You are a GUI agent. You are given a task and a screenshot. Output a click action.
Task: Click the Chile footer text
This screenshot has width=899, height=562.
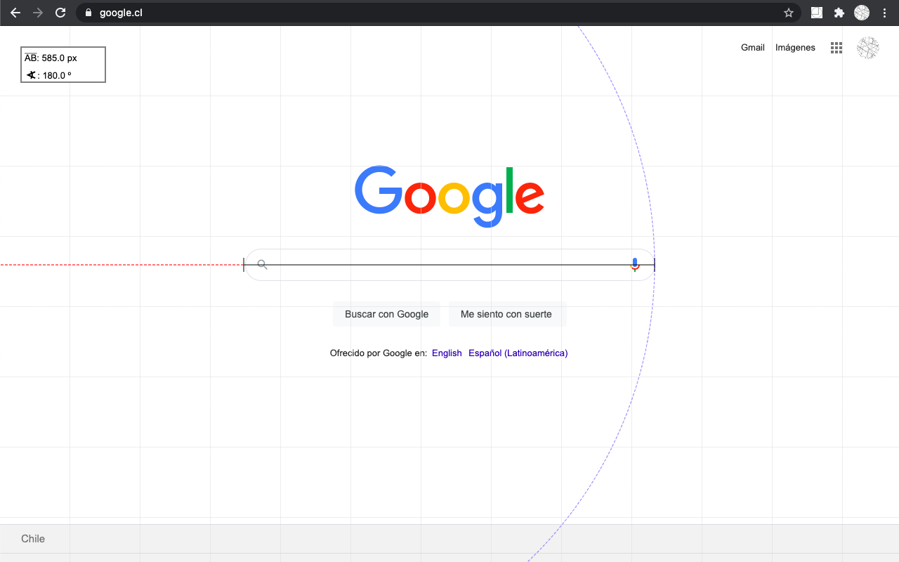(x=33, y=539)
